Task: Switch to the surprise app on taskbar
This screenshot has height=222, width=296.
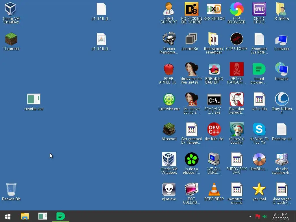Action: (x=43, y=216)
